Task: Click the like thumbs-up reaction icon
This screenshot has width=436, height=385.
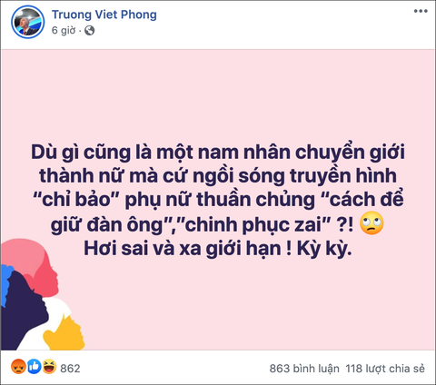Action: (34, 366)
